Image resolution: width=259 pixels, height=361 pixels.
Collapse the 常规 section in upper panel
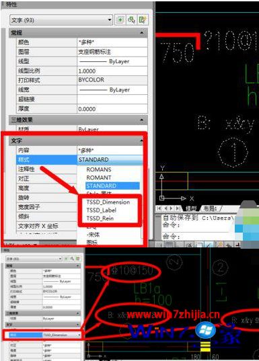click(142, 33)
